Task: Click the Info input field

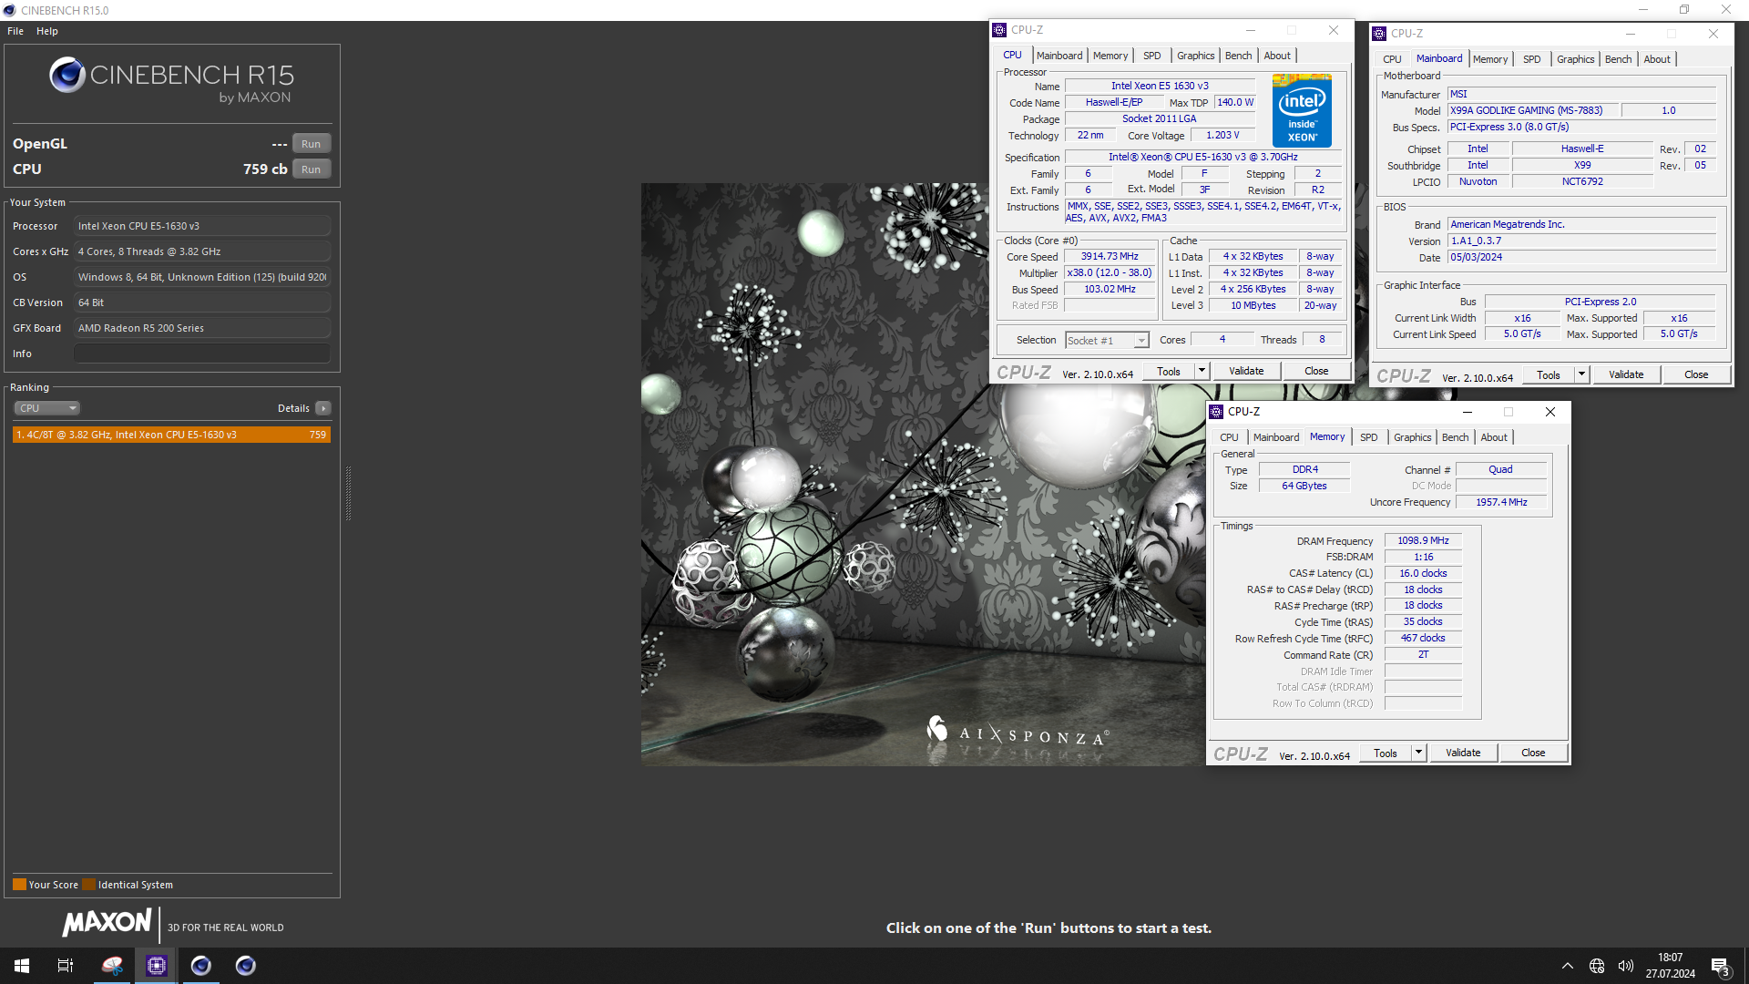Action: (x=202, y=354)
